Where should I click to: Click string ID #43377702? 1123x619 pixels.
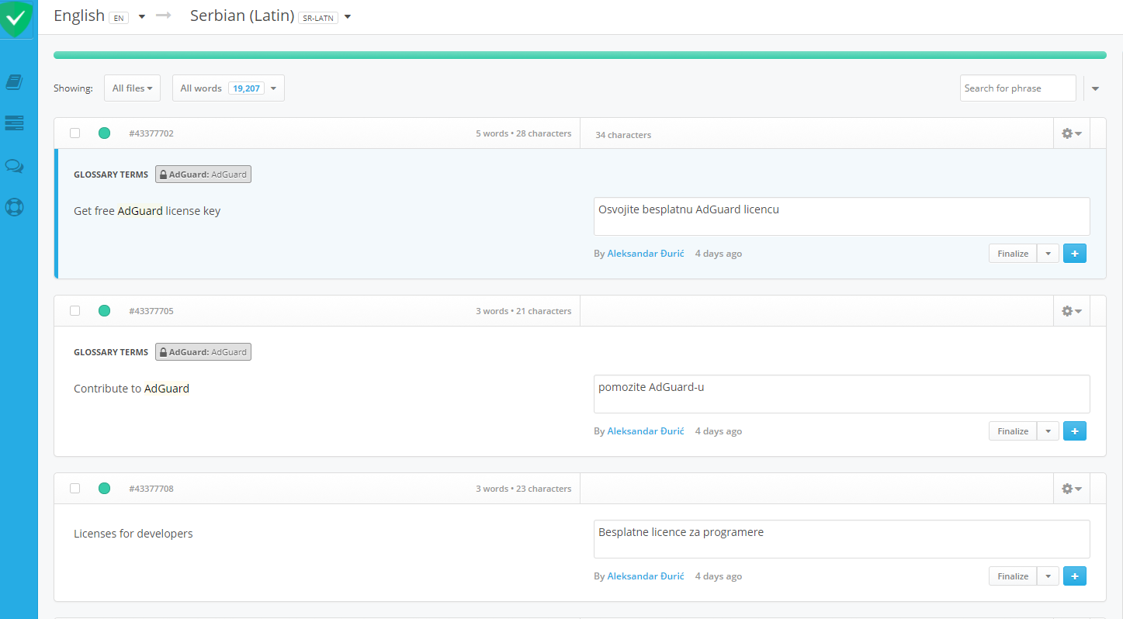151,133
